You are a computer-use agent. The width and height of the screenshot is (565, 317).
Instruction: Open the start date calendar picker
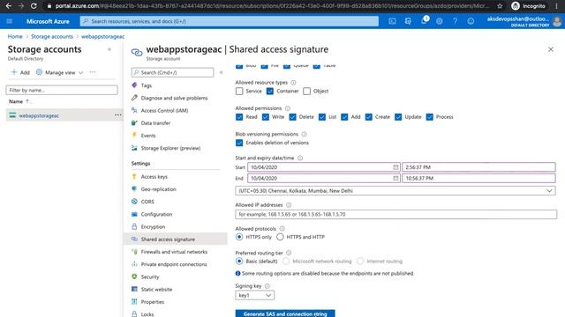pyautogui.click(x=395, y=167)
